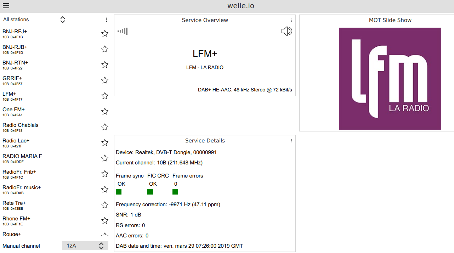Toggle the speaker mute icon
This screenshot has width=454, height=253.
point(286,32)
